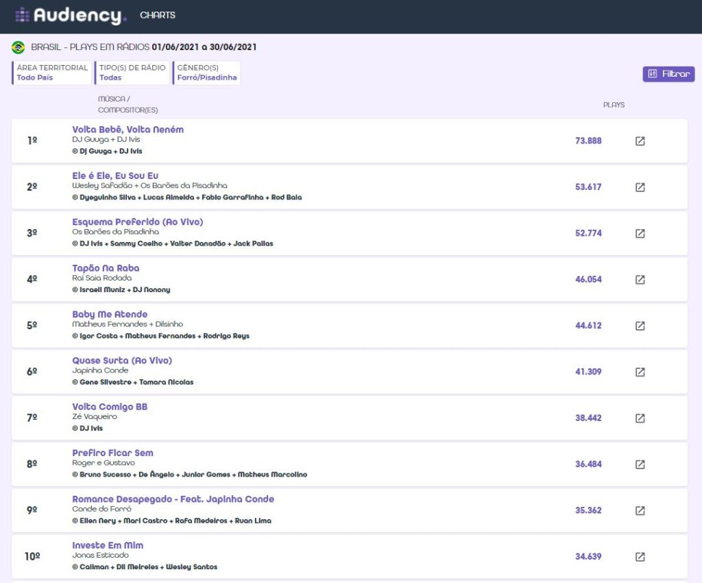The height and width of the screenshot is (583, 702).
Task: Open song title Romance Desapegado - Feat. Japinha Conde
Action: pyautogui.click(x=173, y=499)
